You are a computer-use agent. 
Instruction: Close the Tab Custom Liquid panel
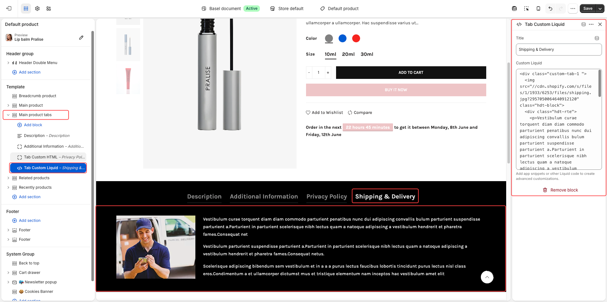pyautogui.click(x=600, y=24)
